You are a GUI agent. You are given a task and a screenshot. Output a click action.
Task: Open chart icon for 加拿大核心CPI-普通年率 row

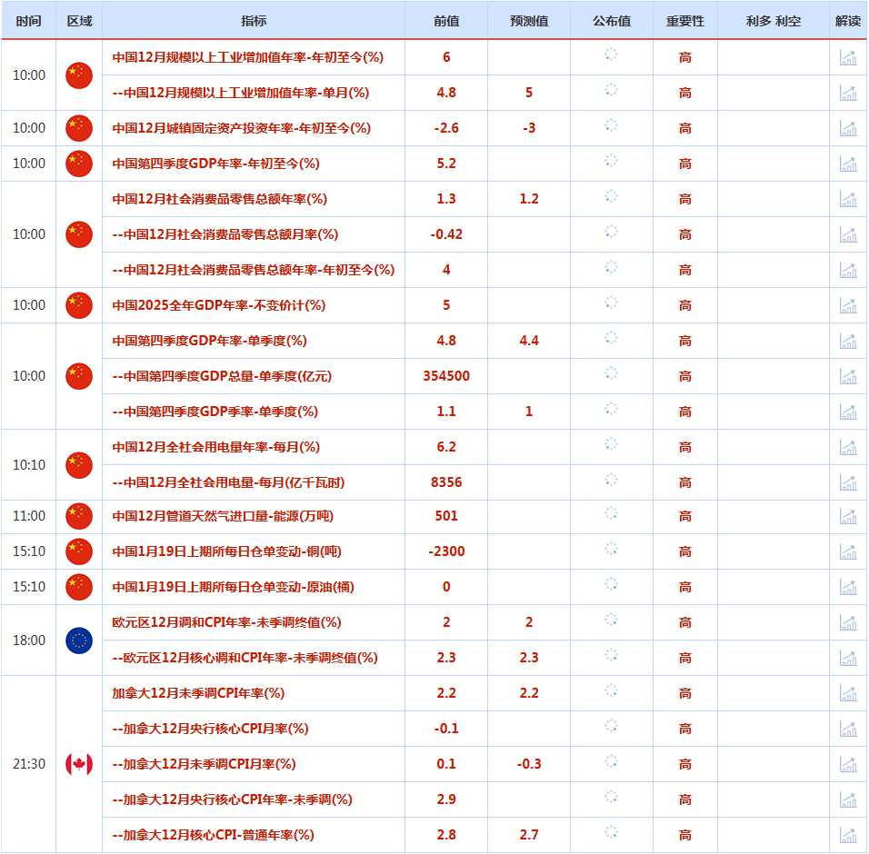[848, 835]
